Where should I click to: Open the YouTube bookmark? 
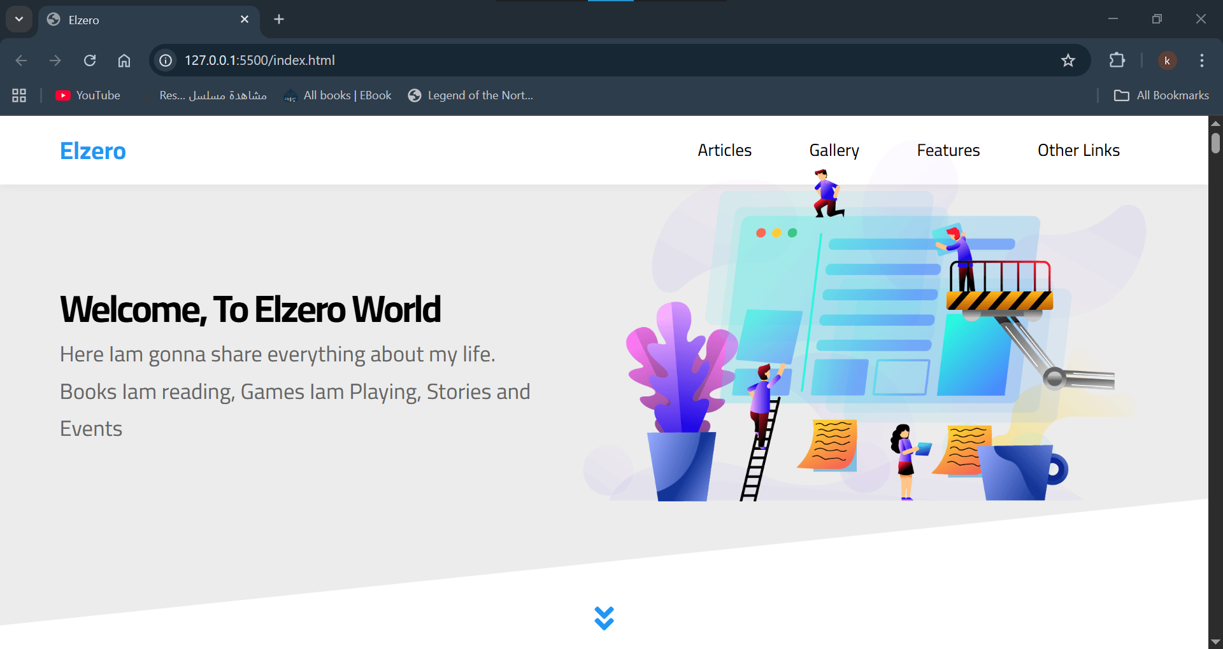(x=88, y=95)
